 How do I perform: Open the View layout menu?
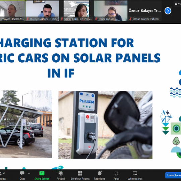click(x=178, y=4)
